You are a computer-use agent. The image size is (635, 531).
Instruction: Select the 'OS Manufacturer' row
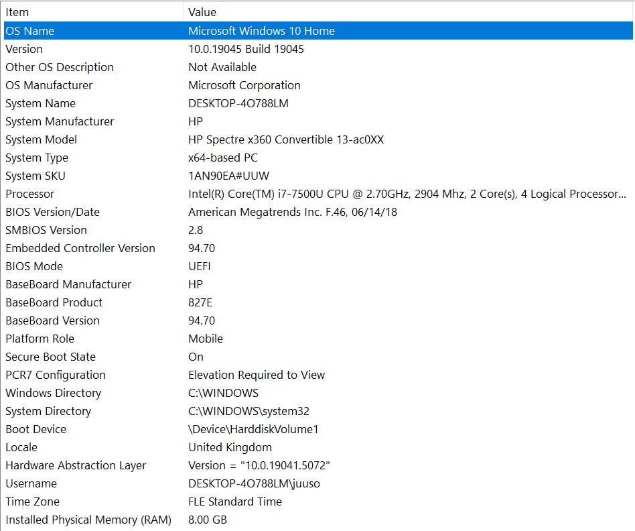pos(49,85)
